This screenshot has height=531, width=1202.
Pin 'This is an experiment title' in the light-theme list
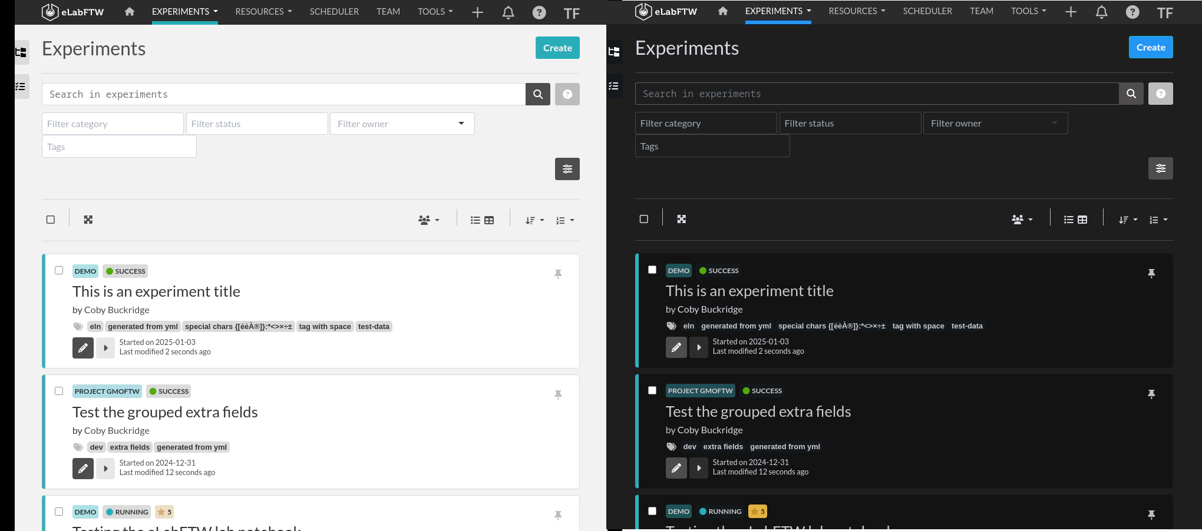click(558, 274)
